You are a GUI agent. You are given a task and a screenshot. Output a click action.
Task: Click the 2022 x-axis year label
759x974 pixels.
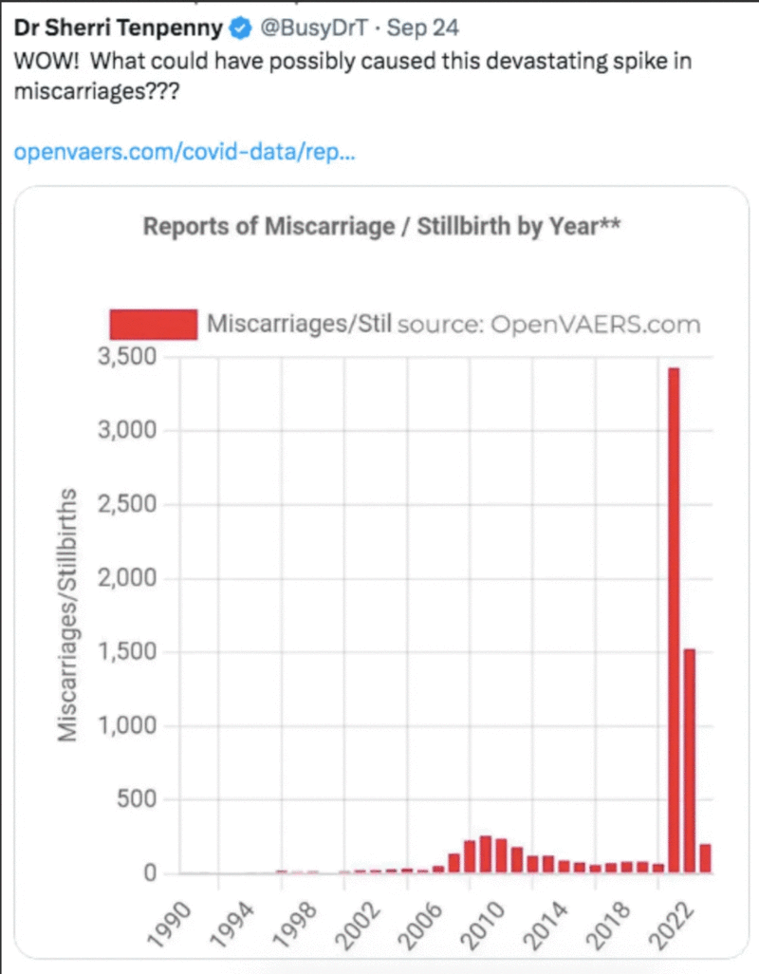pos(671,926)
